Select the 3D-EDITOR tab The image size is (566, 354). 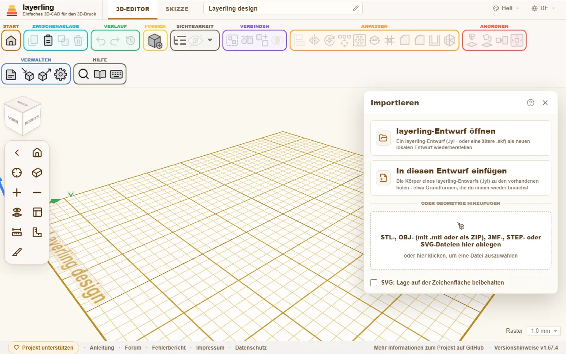pos(133,9)
